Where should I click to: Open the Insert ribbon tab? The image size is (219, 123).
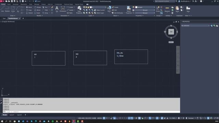(9, 4)
